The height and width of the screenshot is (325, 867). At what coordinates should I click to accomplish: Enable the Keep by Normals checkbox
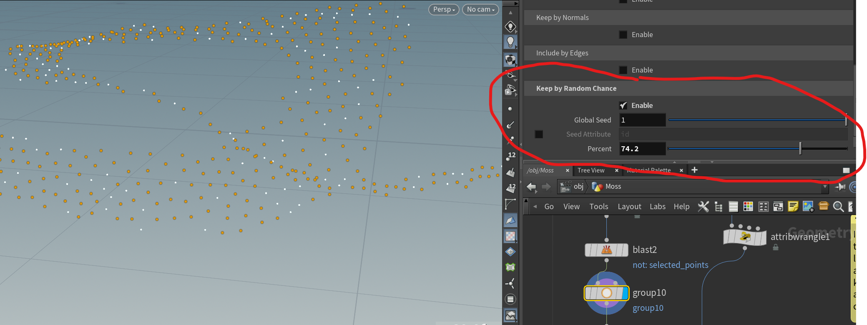point(623,35)
